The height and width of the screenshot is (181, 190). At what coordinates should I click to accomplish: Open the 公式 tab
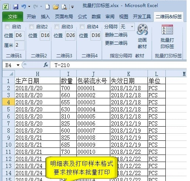tap(82, 16)
